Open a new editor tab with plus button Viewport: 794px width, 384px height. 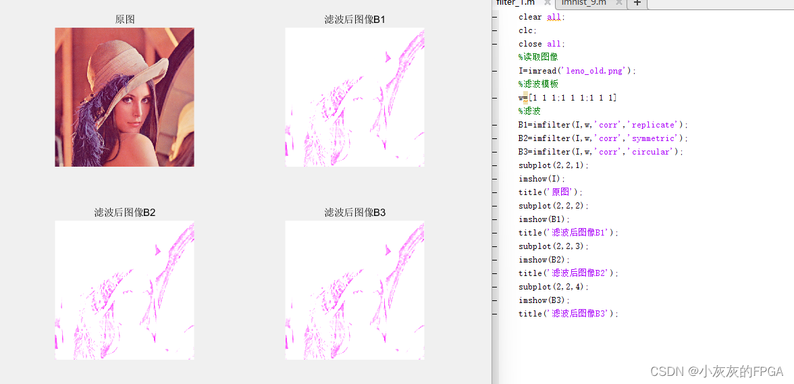(x=637, y=3)
